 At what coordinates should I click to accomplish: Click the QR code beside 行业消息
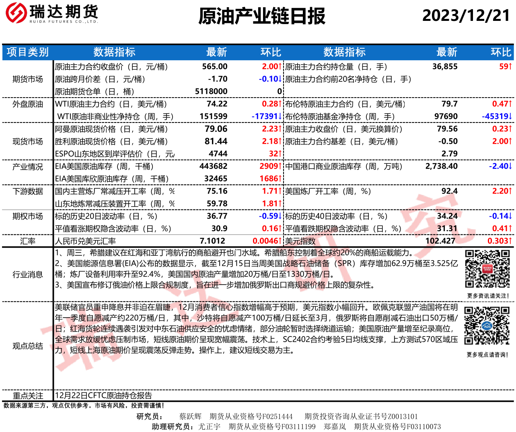[487, 269]
